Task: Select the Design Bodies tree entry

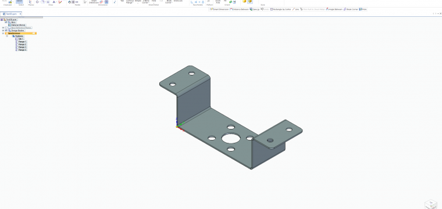Action: click(x=17, y=31)
